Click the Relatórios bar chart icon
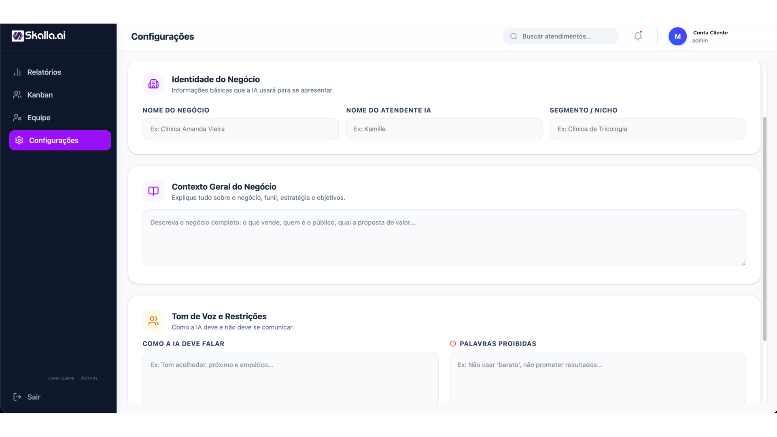This screenshot has width=777, height=437. point(17,72)
